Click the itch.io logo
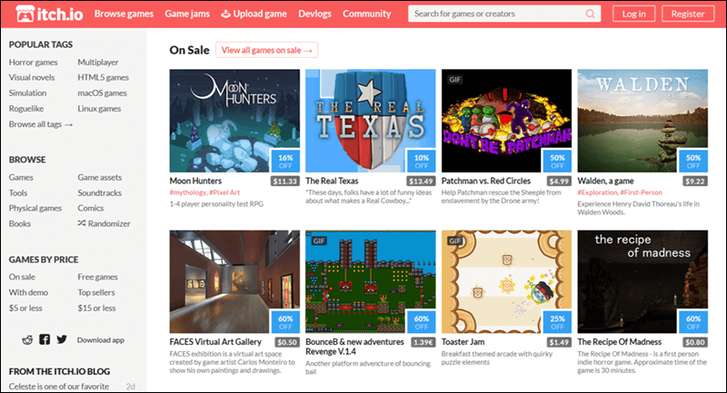Image resolution: width=727 pixels, height=393 pixels. 49,14
